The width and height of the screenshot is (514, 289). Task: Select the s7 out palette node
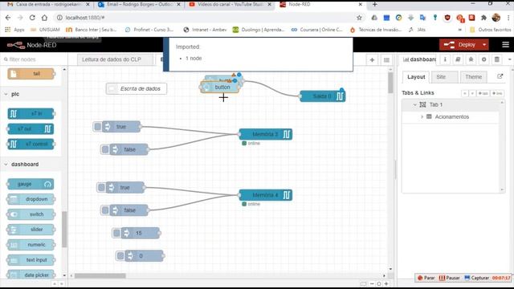(x=31, y=128)
